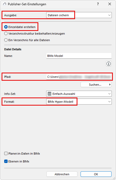Click the Name field with BIMx Model
The width and height of the screenshot is (116, 180).
[79, 56]
